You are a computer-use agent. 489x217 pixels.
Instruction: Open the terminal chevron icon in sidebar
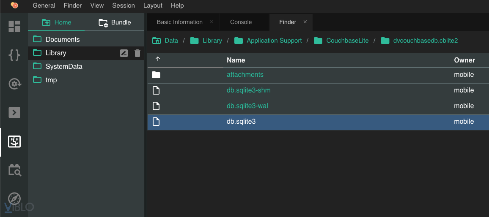click(x=14, y=112)
